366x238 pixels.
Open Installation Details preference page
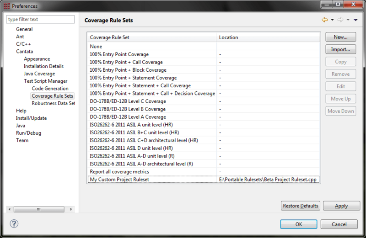(43, 66)
